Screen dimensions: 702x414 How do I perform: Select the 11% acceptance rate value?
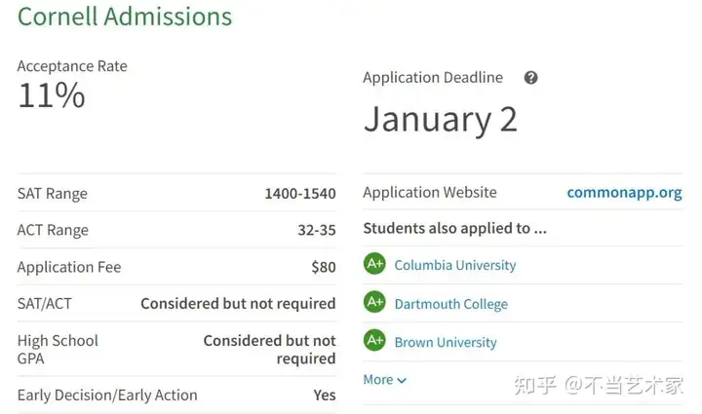pyautogui.click(x=52, y=95)
